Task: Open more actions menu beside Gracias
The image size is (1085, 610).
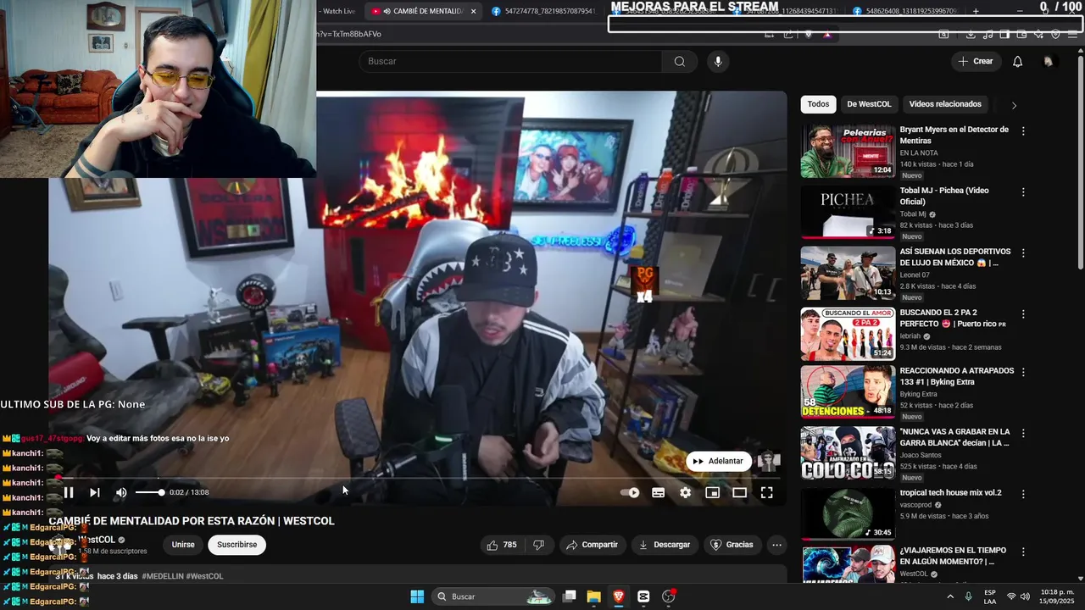Action: (x=776, y=545)
